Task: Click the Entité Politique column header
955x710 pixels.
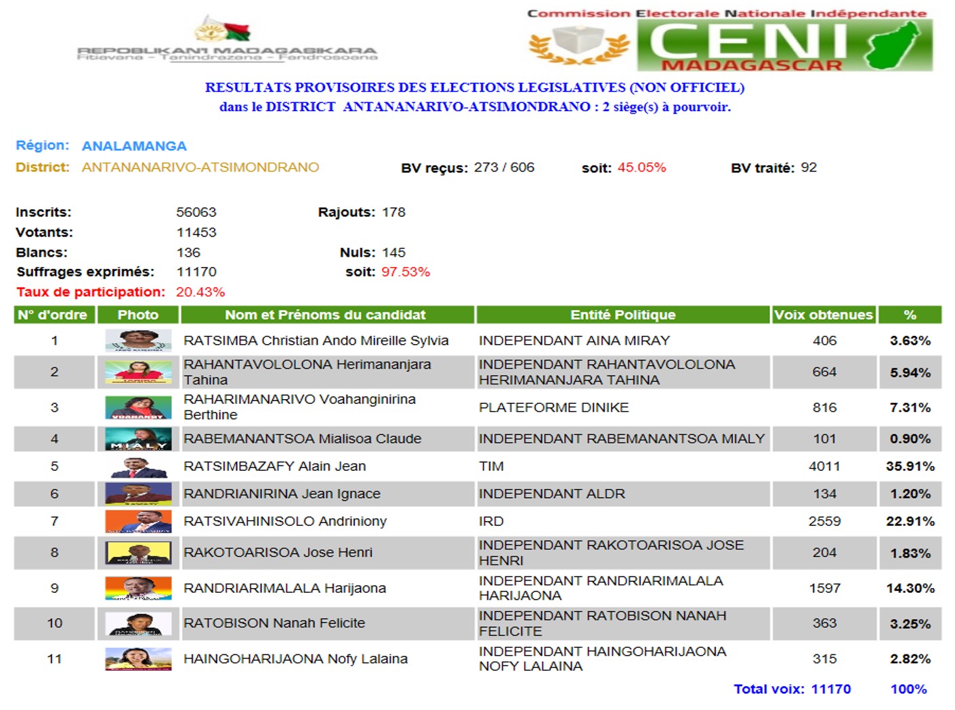Action: 623,314
